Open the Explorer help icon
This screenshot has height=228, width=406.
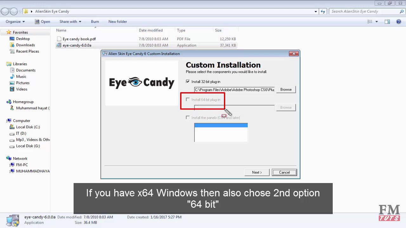click(x=399, y=22)
